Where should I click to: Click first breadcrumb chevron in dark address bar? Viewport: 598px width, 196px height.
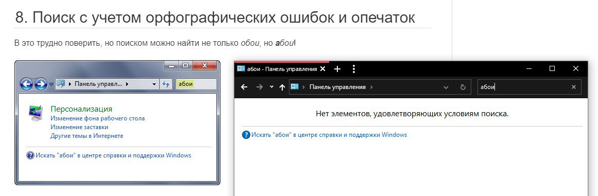coord(303,87)
